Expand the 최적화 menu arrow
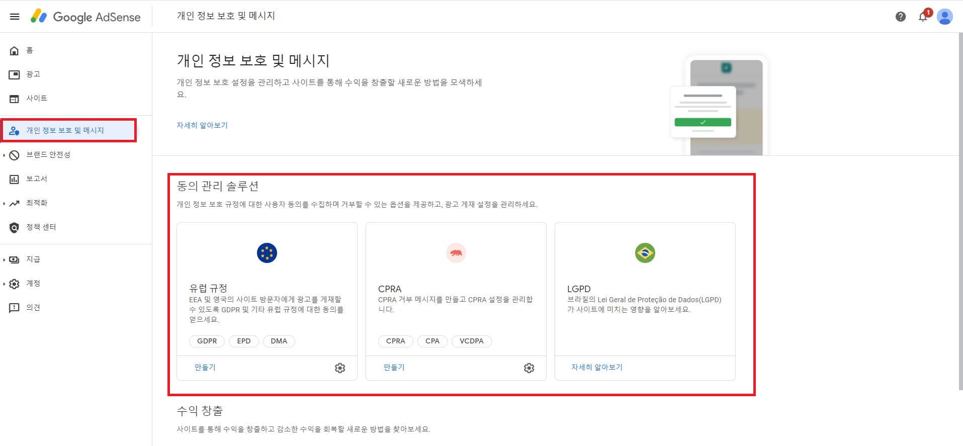963x446 pixels. 4,203
